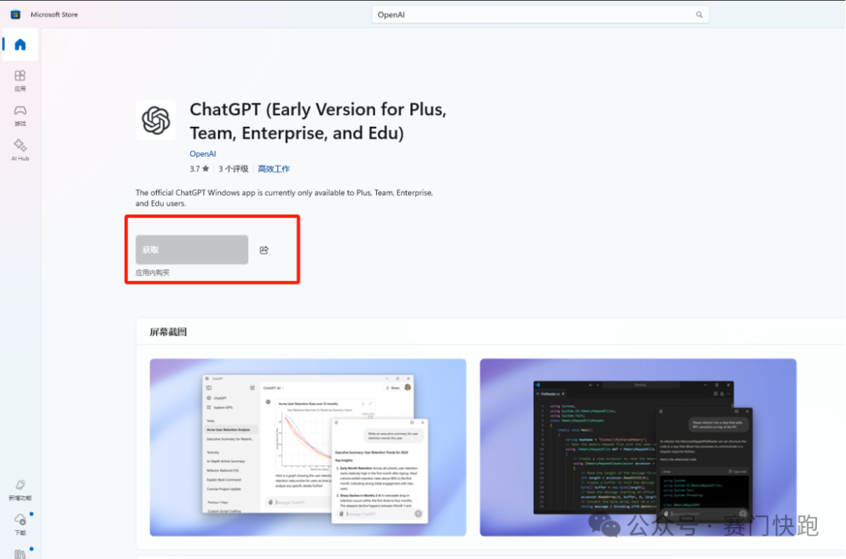Click the ChatGPT app logo

[156, 121]
